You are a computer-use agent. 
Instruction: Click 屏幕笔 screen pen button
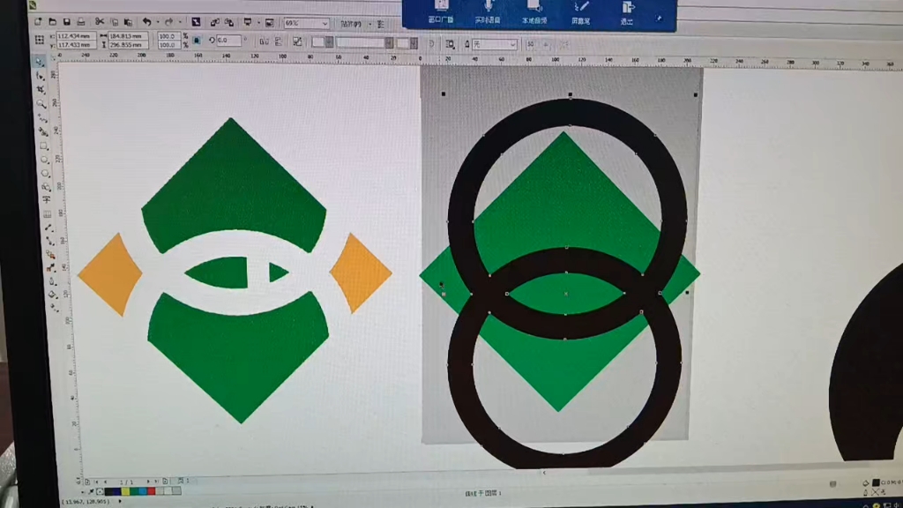tap(580, 12)
